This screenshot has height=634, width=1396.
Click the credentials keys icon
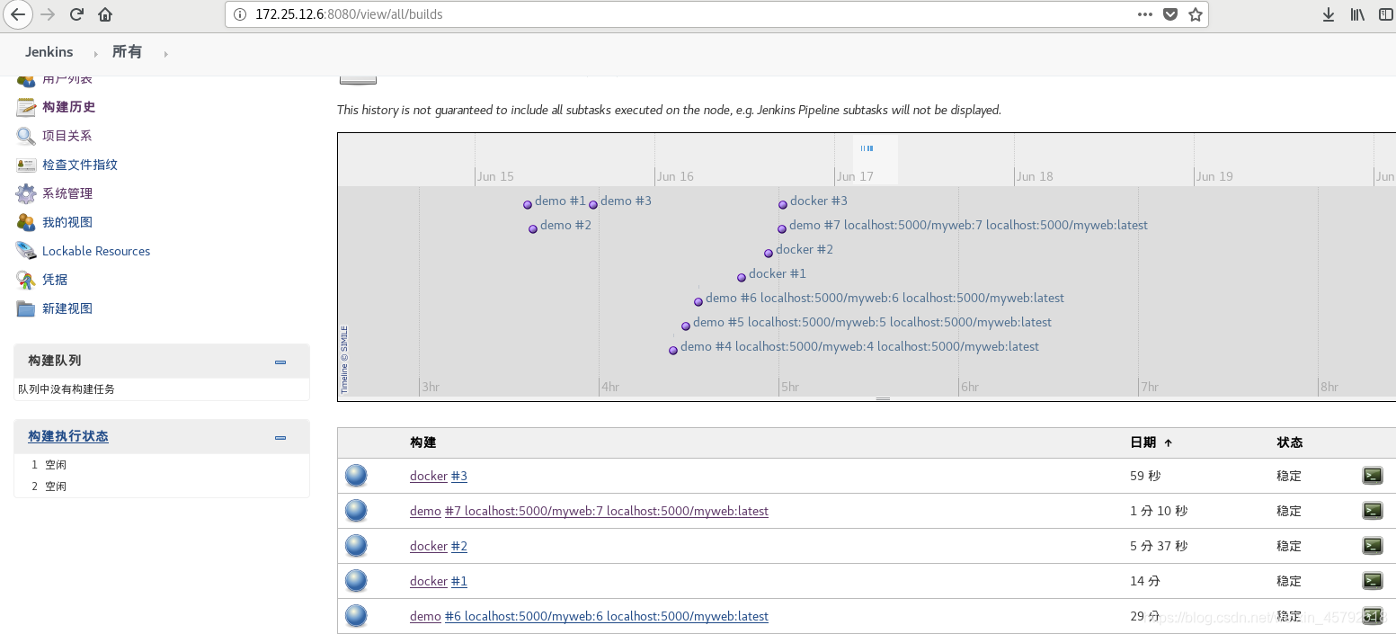pos(26,280)
